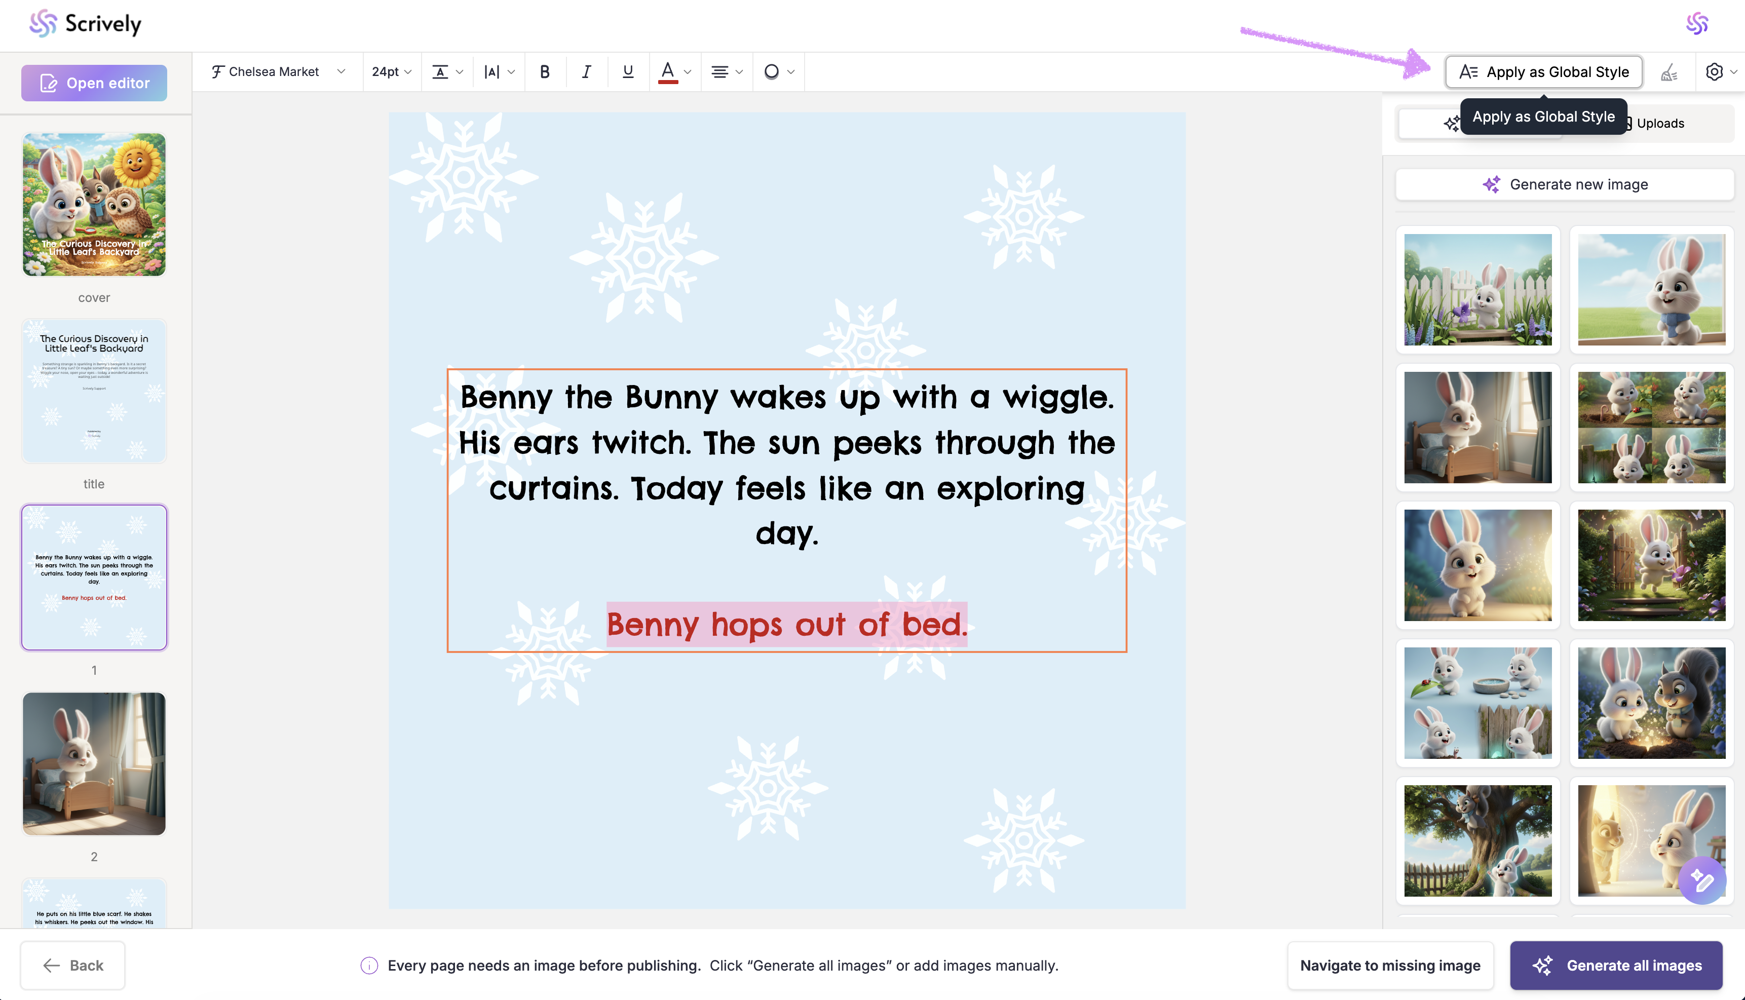The width and height of the screenshot is (1745, 1000).
Task: Select page 2 bunny bedroom thumbnail
Action: click(94, 763)
